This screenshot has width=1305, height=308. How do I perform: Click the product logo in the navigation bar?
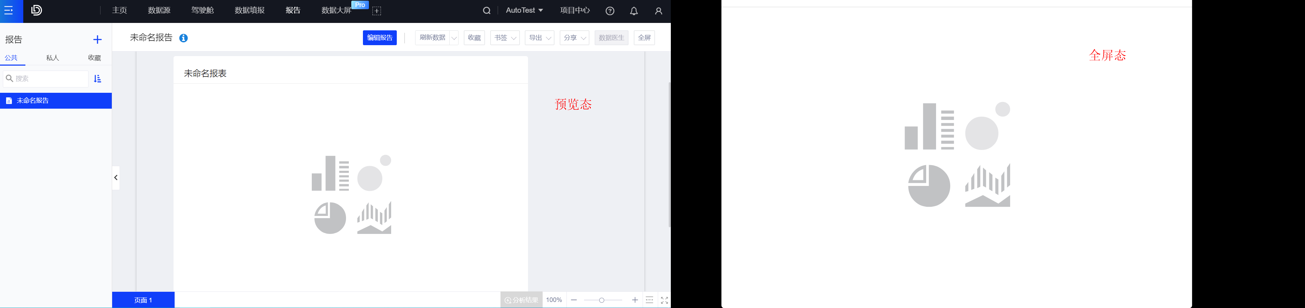(x=36, y=11)
